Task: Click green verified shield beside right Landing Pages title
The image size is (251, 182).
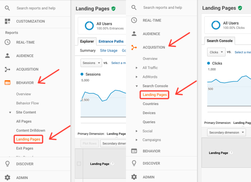Action: point(240,8)
